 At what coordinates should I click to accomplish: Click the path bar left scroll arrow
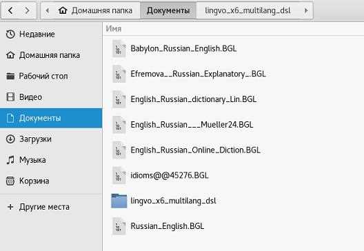coord(48,10)
